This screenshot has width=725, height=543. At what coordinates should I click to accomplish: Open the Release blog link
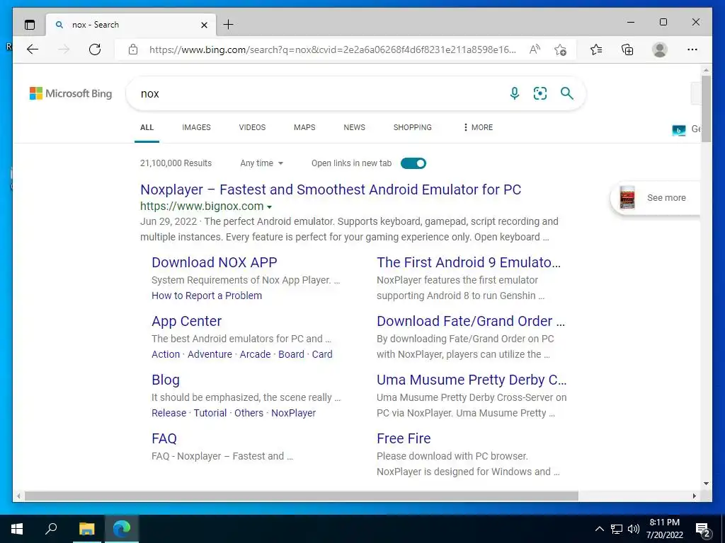(x=169, y=413)
